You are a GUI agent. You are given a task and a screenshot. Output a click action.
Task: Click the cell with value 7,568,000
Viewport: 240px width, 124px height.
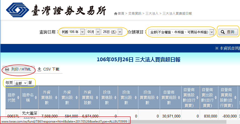pos(50,116)
